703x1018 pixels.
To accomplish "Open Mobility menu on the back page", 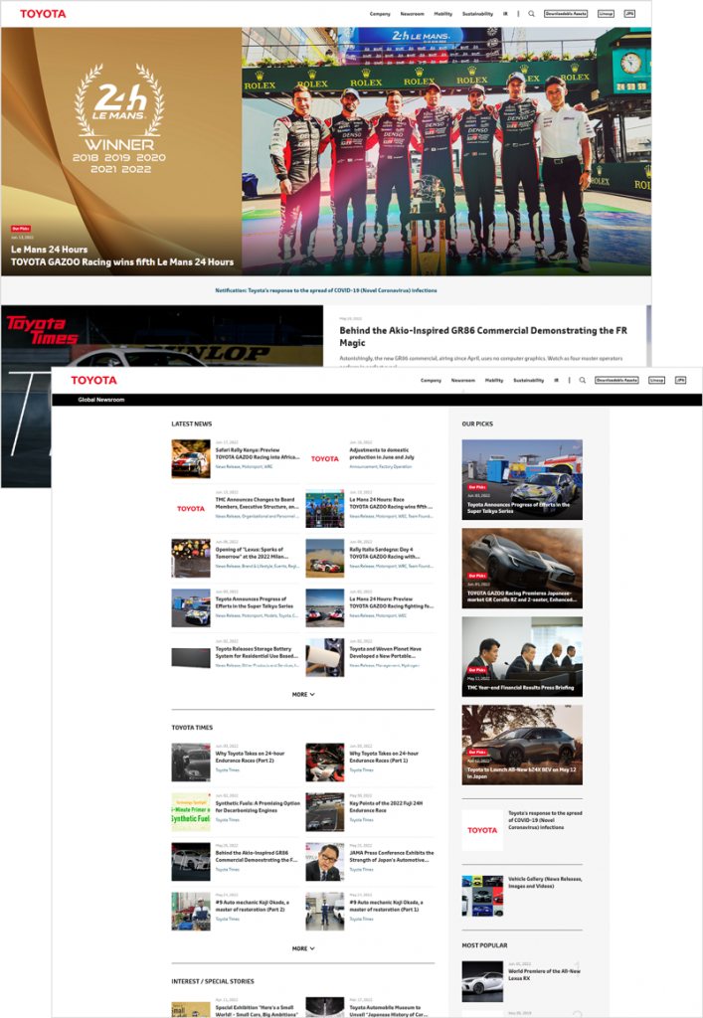I will pyautogui.click(x=443, y=14).
